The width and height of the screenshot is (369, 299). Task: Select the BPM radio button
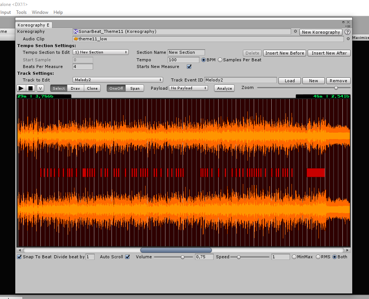click(x=204, y=60)
